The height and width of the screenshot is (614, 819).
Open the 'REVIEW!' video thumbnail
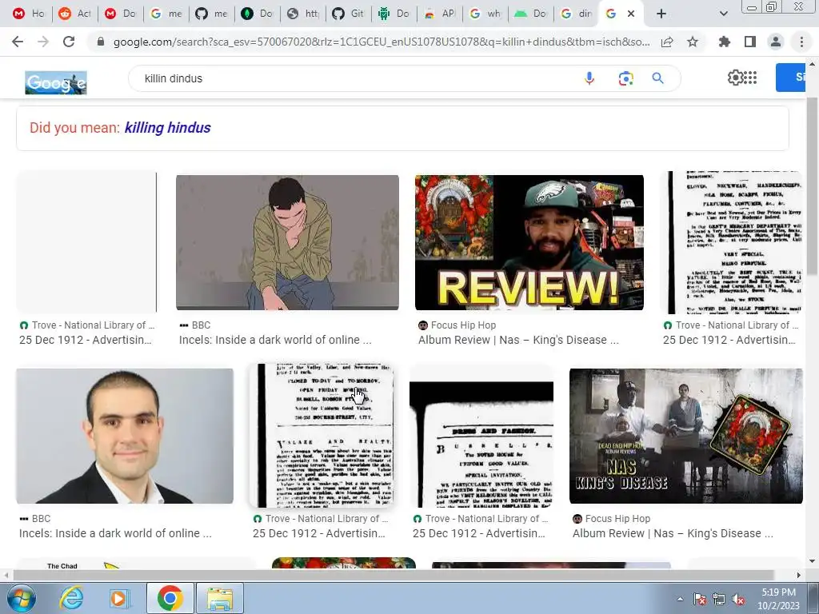point(529,242)
